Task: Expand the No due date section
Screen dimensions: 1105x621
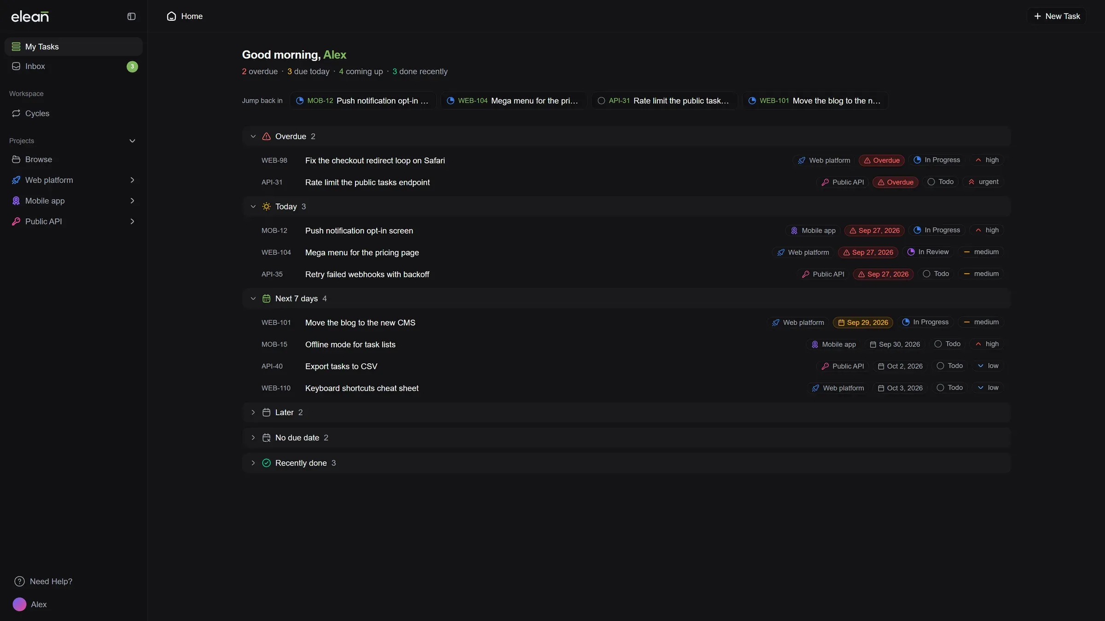Action: tap(253, 438)
